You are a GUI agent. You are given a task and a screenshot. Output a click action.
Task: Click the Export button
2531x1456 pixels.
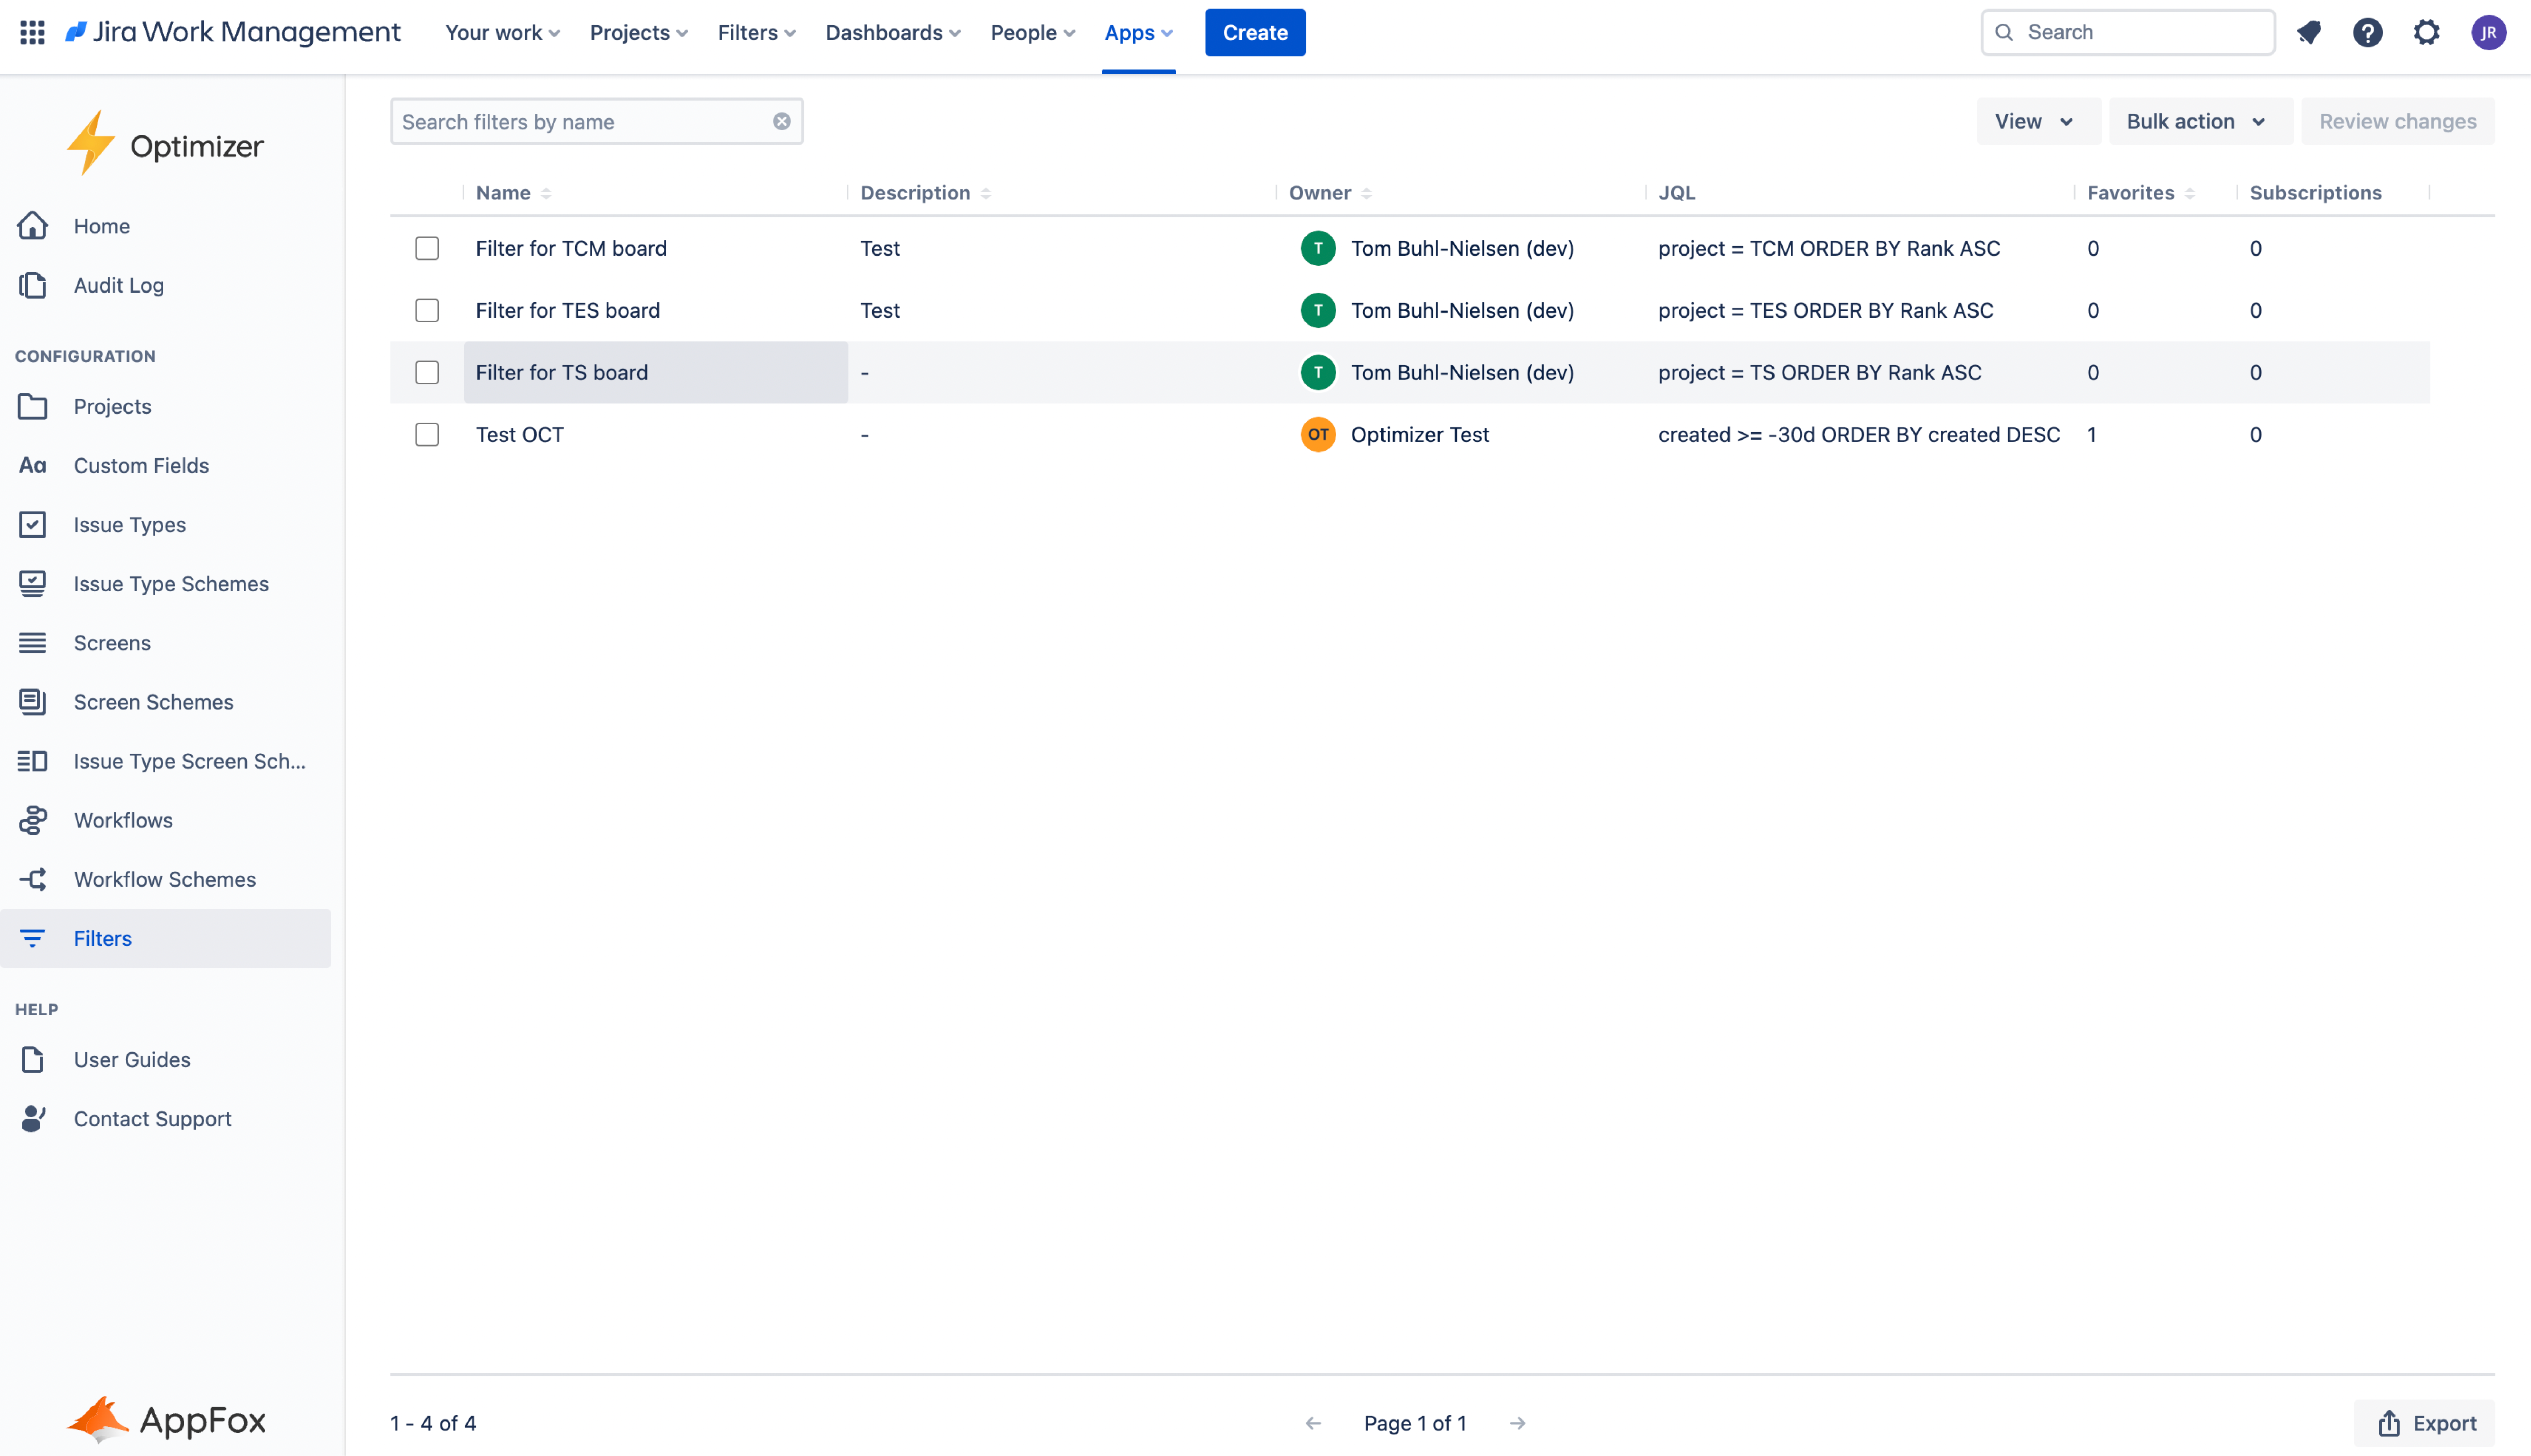[2425, 1423]
